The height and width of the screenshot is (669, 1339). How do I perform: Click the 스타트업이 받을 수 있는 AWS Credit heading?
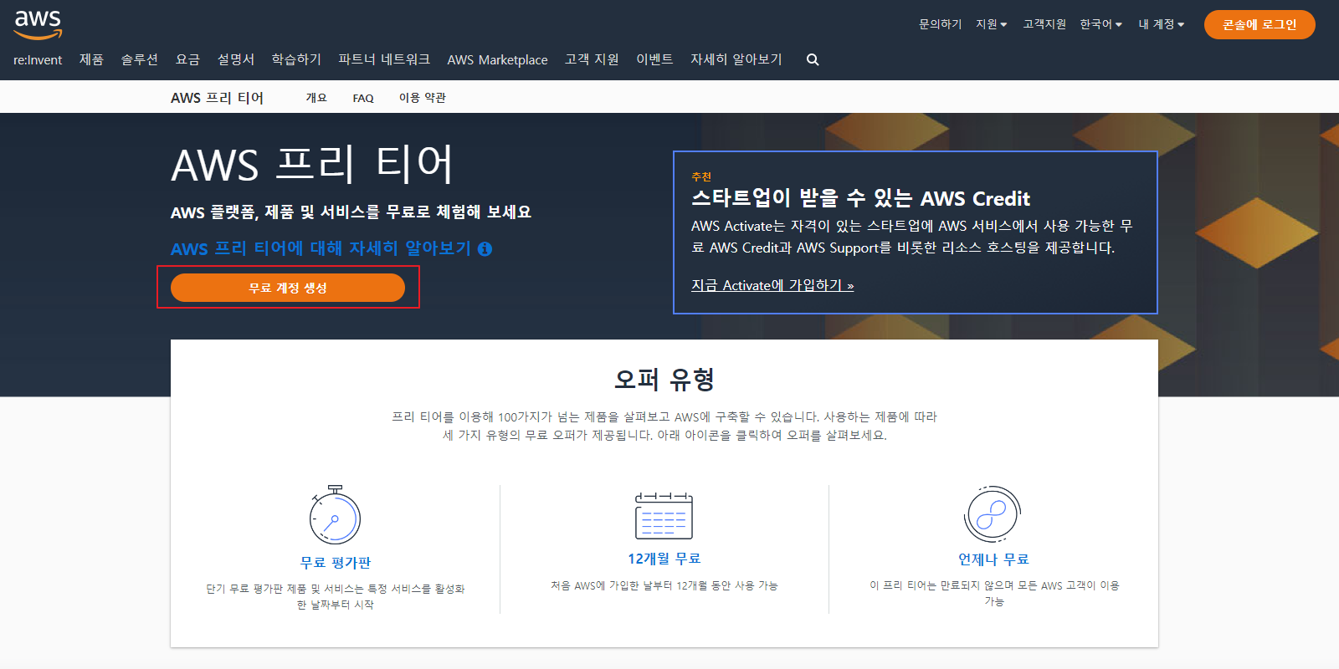pos(860,198)
